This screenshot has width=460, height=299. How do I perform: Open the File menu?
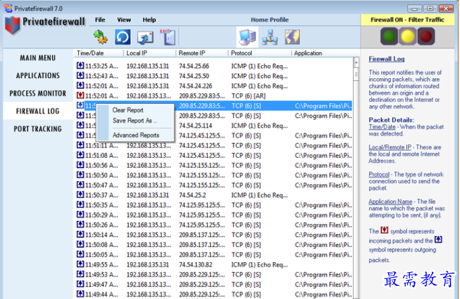tap(100, 19)
